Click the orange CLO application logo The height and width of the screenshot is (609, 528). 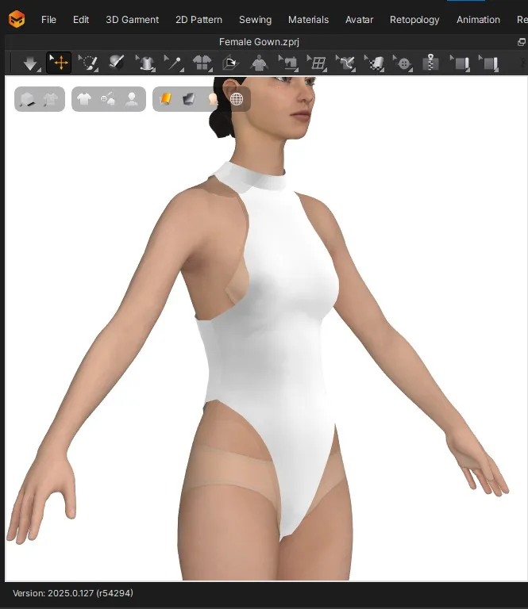click(17, 19)
